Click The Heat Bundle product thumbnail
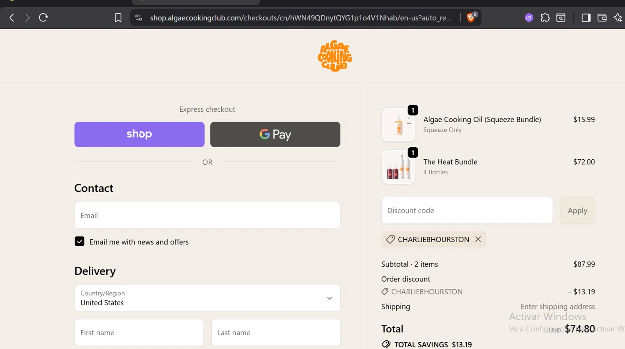 tap(398, 167)
